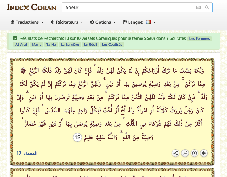Select the Al-Araf sourate tag
The image size is (227, 177).
pos(21,45)
